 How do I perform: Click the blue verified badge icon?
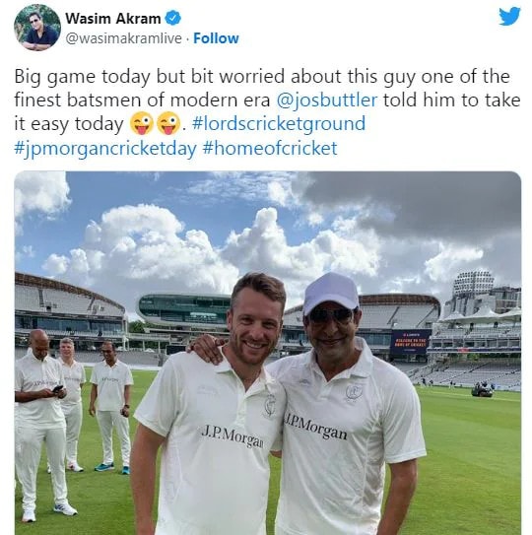coord(173,18)
